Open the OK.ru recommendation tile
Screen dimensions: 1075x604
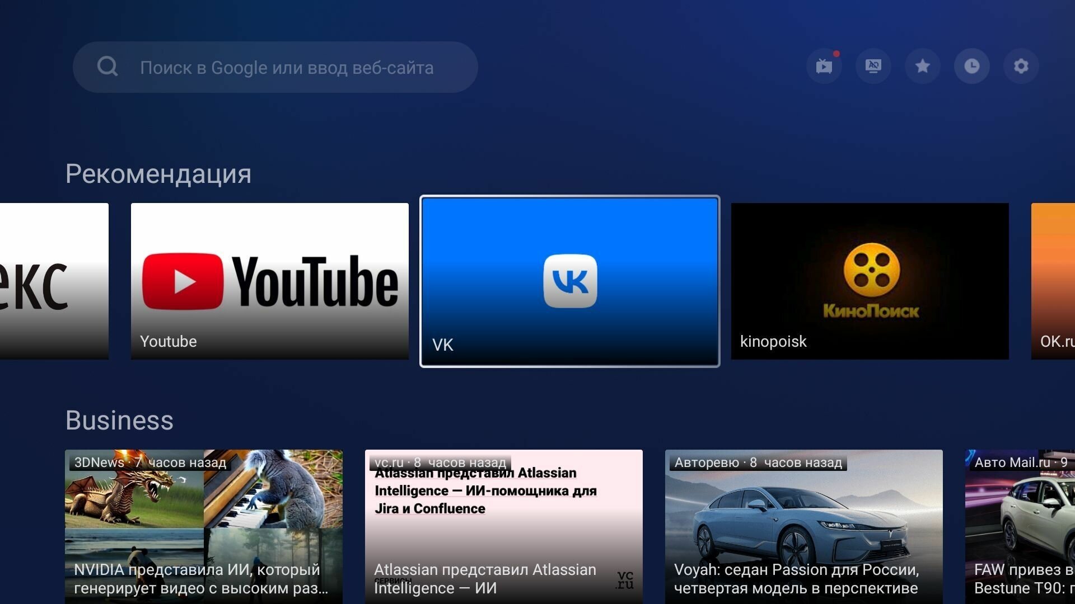[x=1053, y=281]
